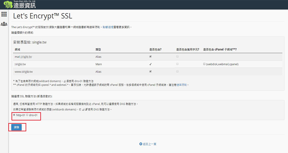The image size is (288, 153).
Task: Select the dns-01 validation method
Action: [27, 115]
